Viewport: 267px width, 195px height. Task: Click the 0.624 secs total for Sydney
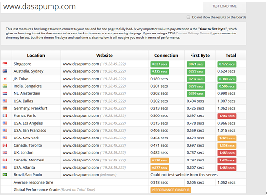(227, 71)
